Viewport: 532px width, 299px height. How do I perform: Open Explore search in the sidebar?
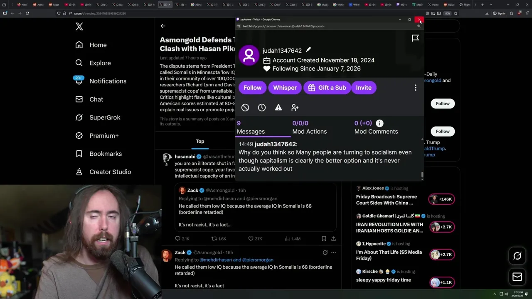[x=93, y=63]
